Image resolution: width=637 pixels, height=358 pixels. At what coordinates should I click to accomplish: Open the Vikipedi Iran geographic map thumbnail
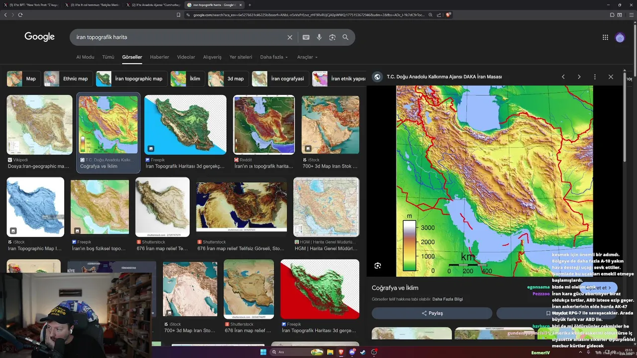pyautogui.click(x=39, y=125)
